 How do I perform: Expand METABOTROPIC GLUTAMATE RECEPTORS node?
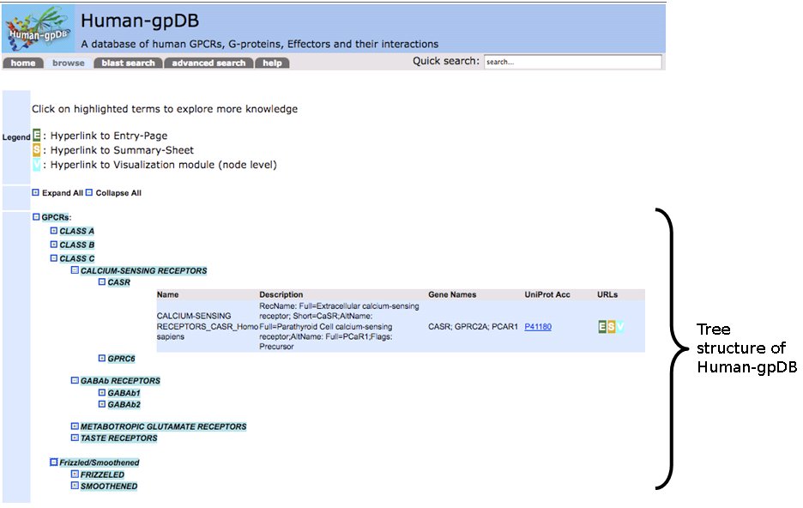pos(74,426)
